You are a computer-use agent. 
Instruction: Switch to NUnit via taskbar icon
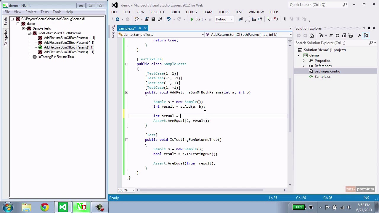coord(81,207)
